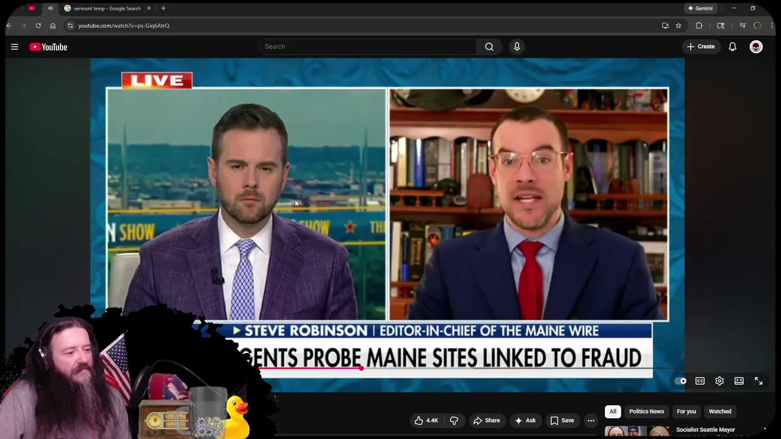Click the Socialist Seattle Mayor video thumbnail
Image resolution: width=781 pixels, height=439 pixels.
pos(638,432)
